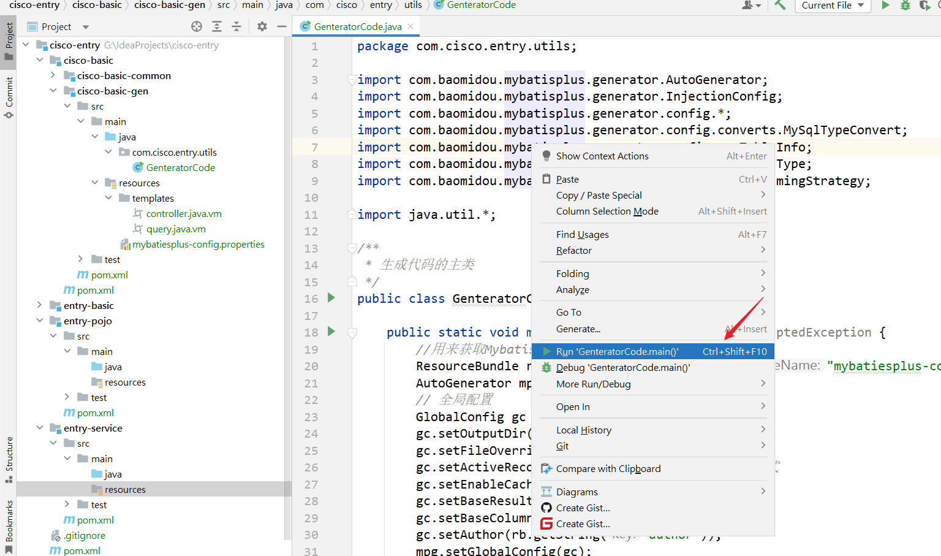
Task: Open the Bookmarks tool window sidebar button
Action: pyautogui.click(x=9, y=526)
